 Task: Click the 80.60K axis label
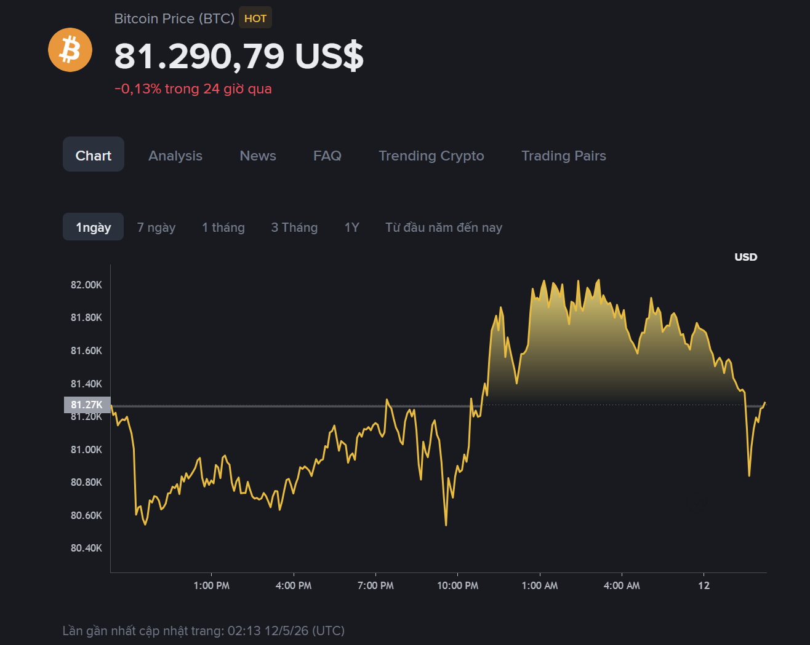click(86, 515)
